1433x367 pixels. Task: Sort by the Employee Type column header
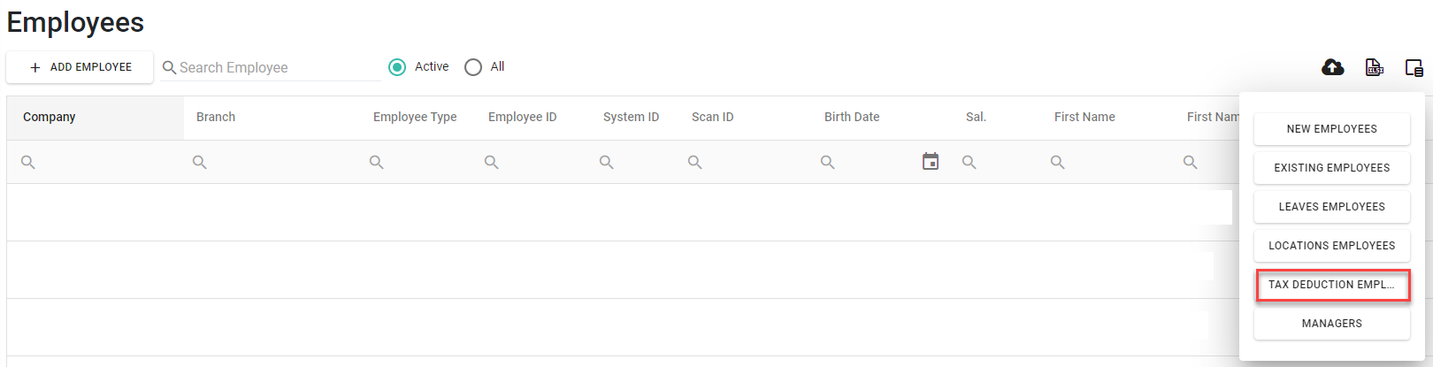point(415,117)
